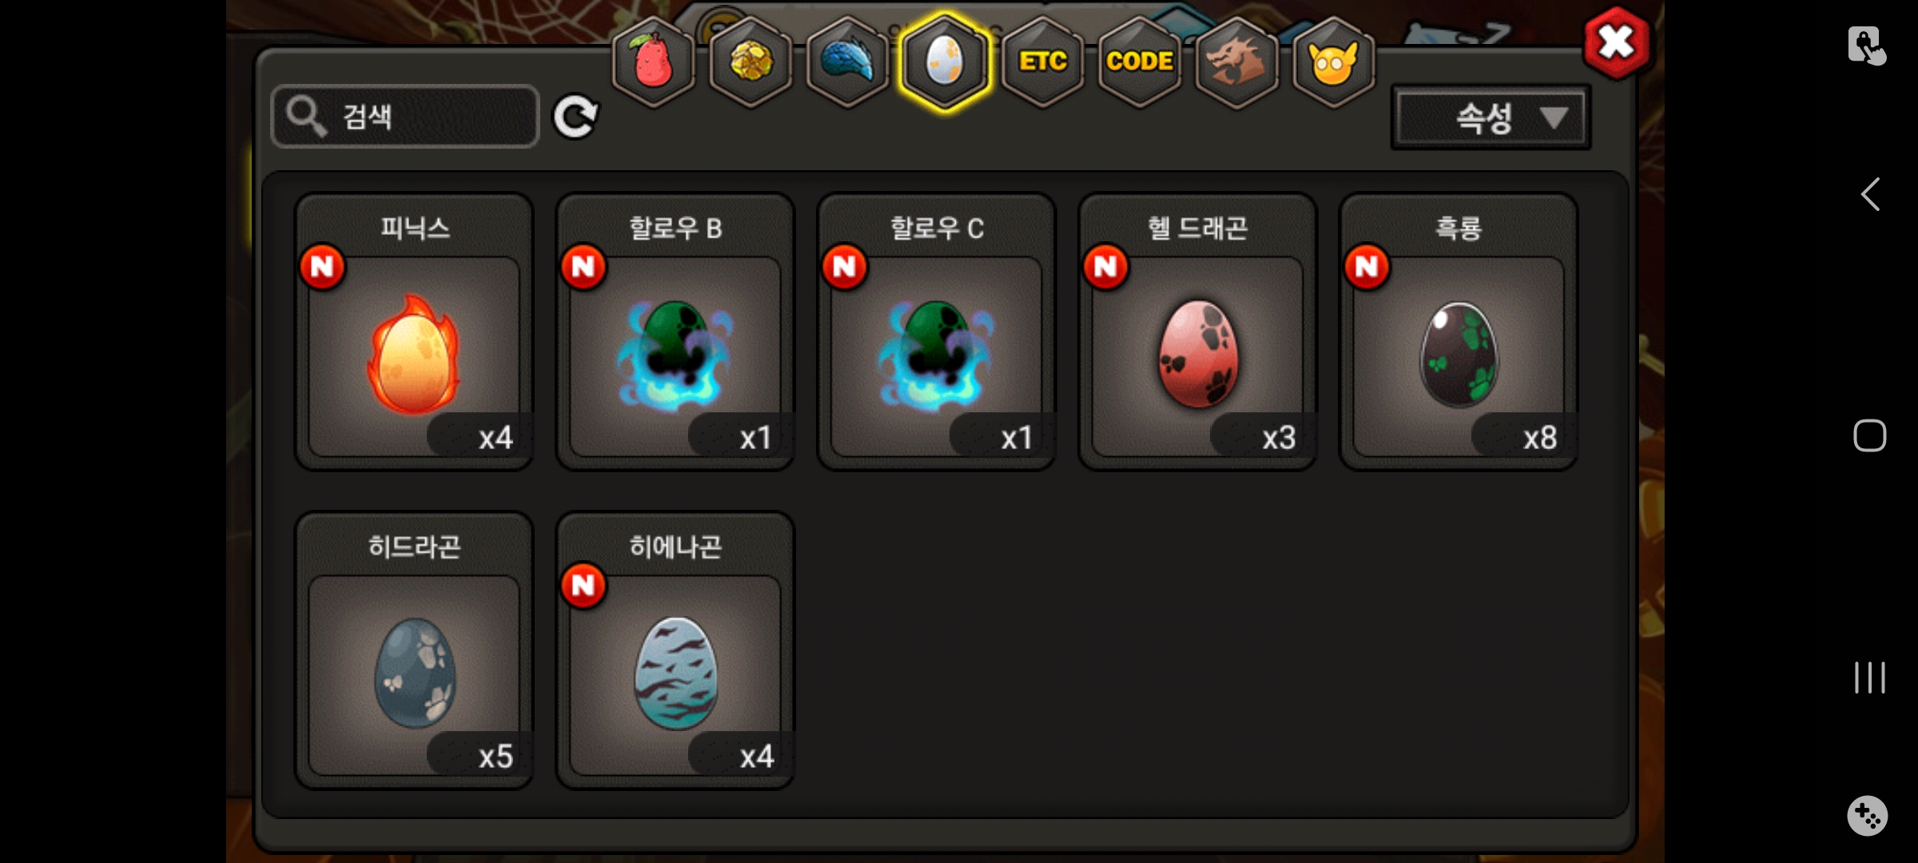Select the 히에나곤 striped egg item
The height and width of the screenshot is (863, 1918).
click(675, 651)
